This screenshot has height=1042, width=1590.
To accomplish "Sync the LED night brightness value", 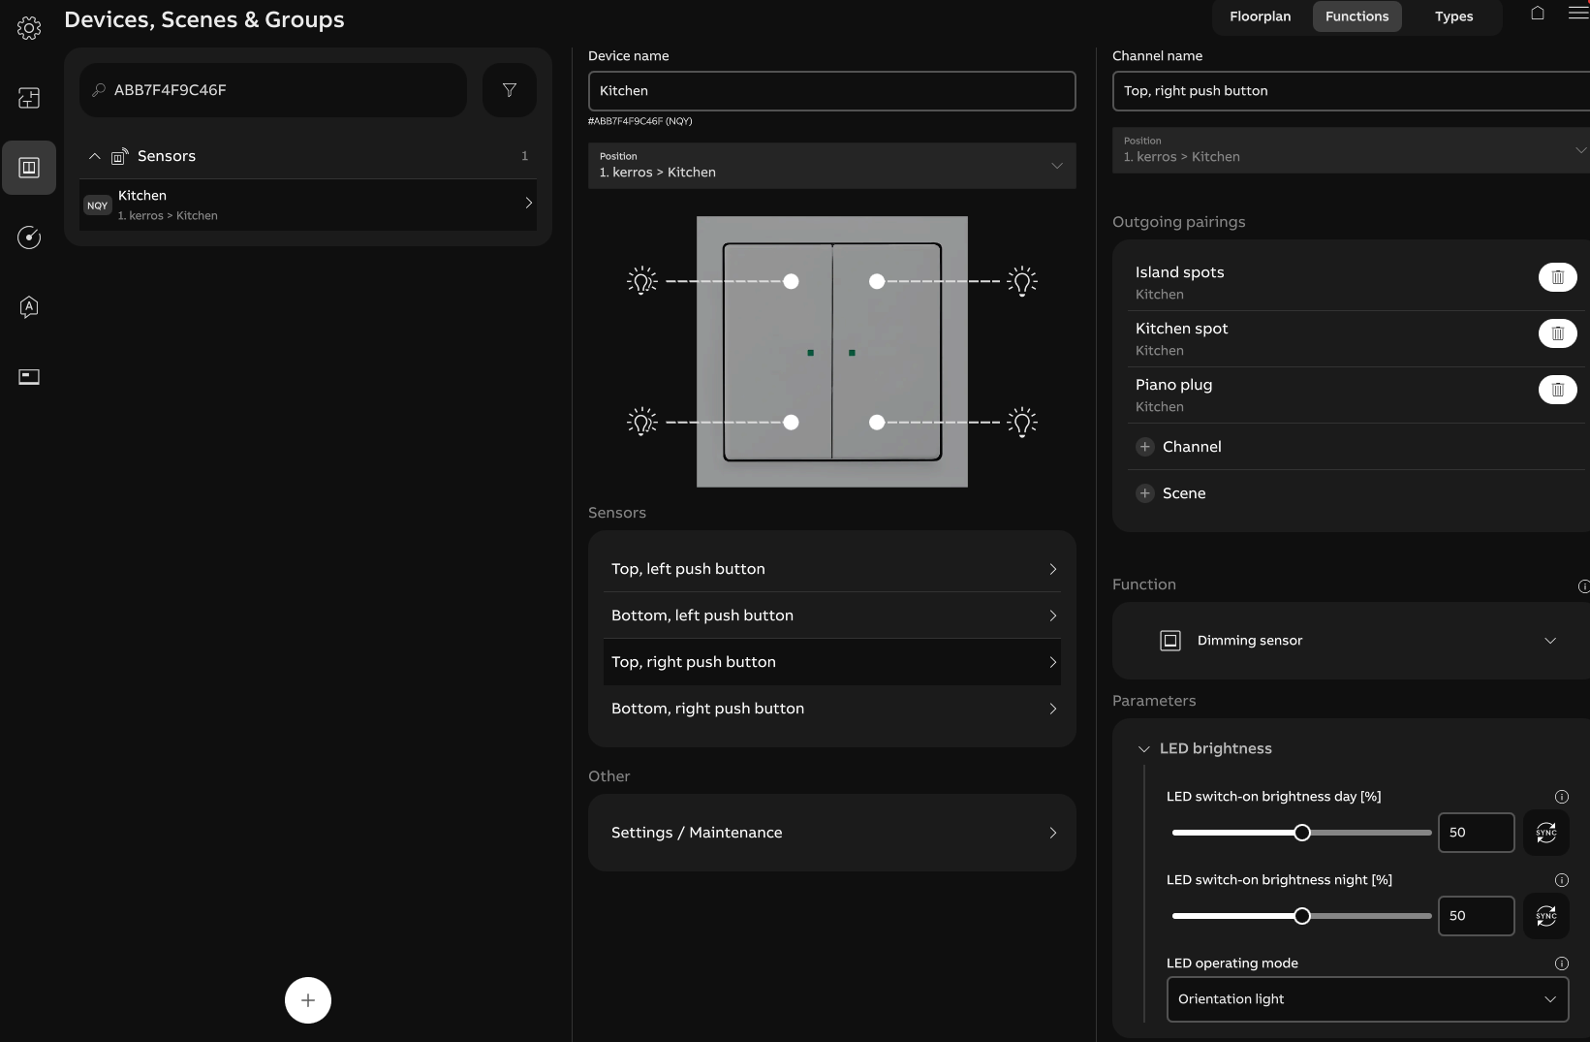I will point(1545,916).
